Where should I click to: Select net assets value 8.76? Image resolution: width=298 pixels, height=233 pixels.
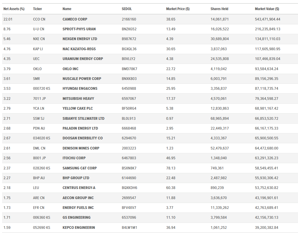(x=7, y=29)
